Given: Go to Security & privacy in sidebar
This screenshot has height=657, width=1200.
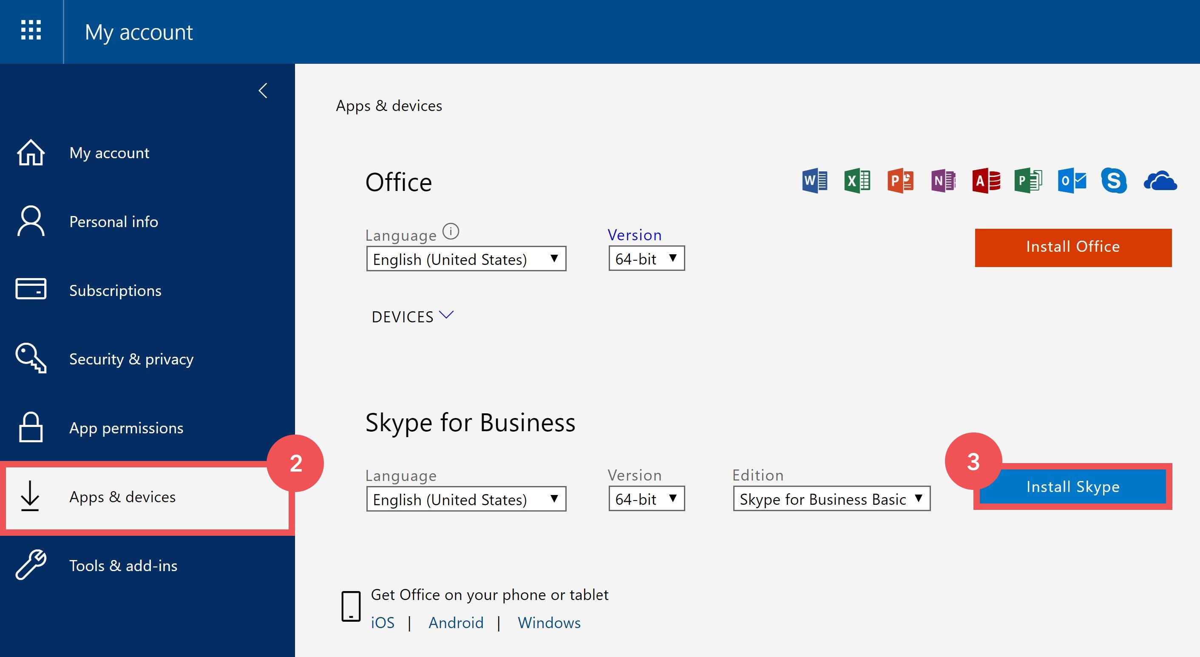Looking at the screenshot, I should tap(131, 359).
